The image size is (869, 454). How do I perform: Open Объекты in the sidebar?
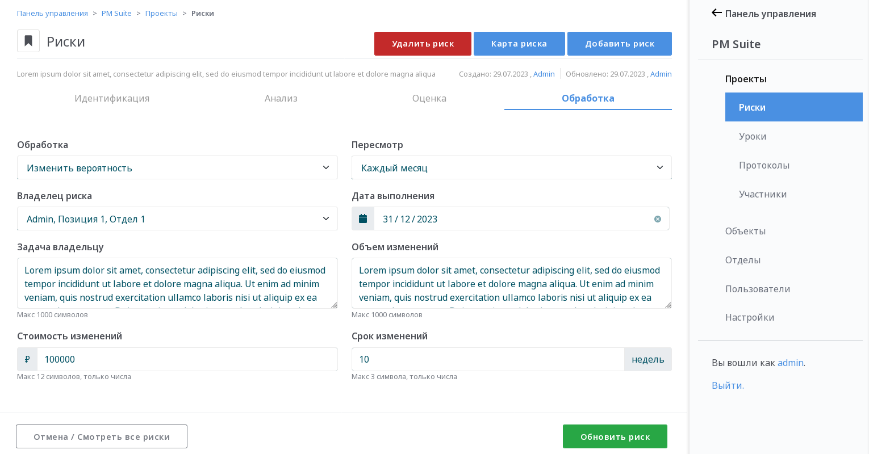coord(745,231)
